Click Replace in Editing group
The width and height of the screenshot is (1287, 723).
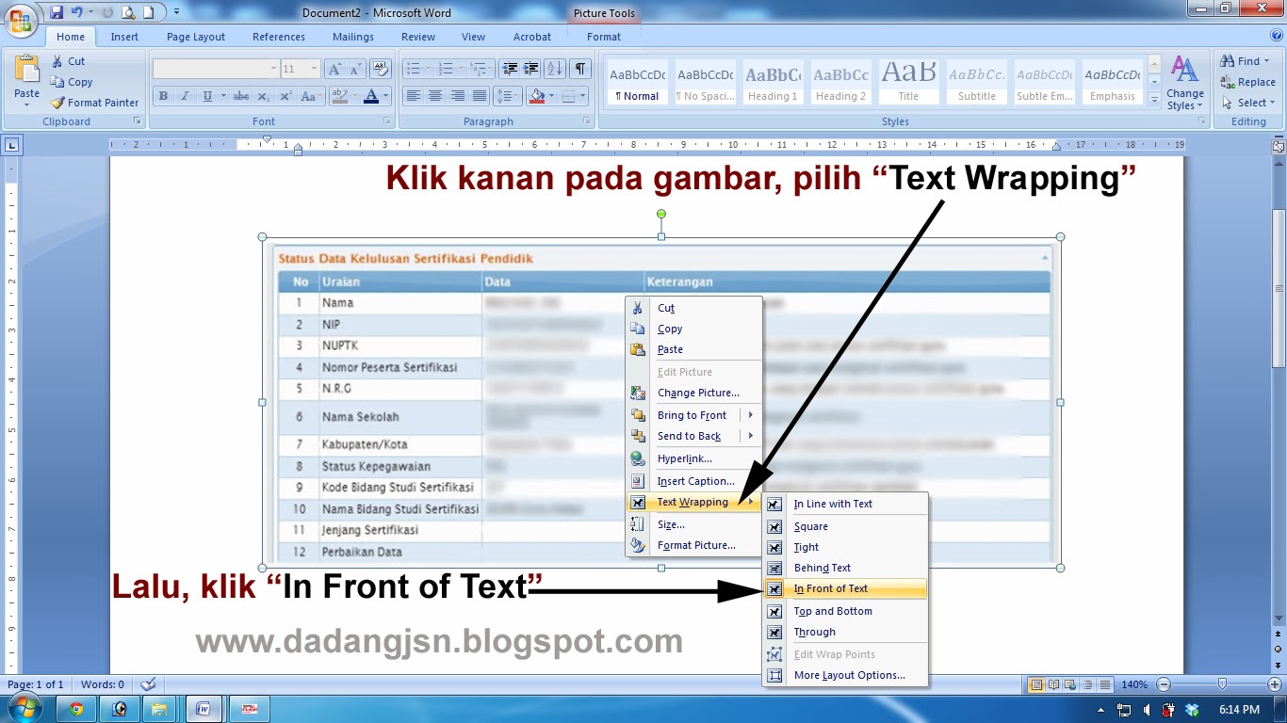1247,82
